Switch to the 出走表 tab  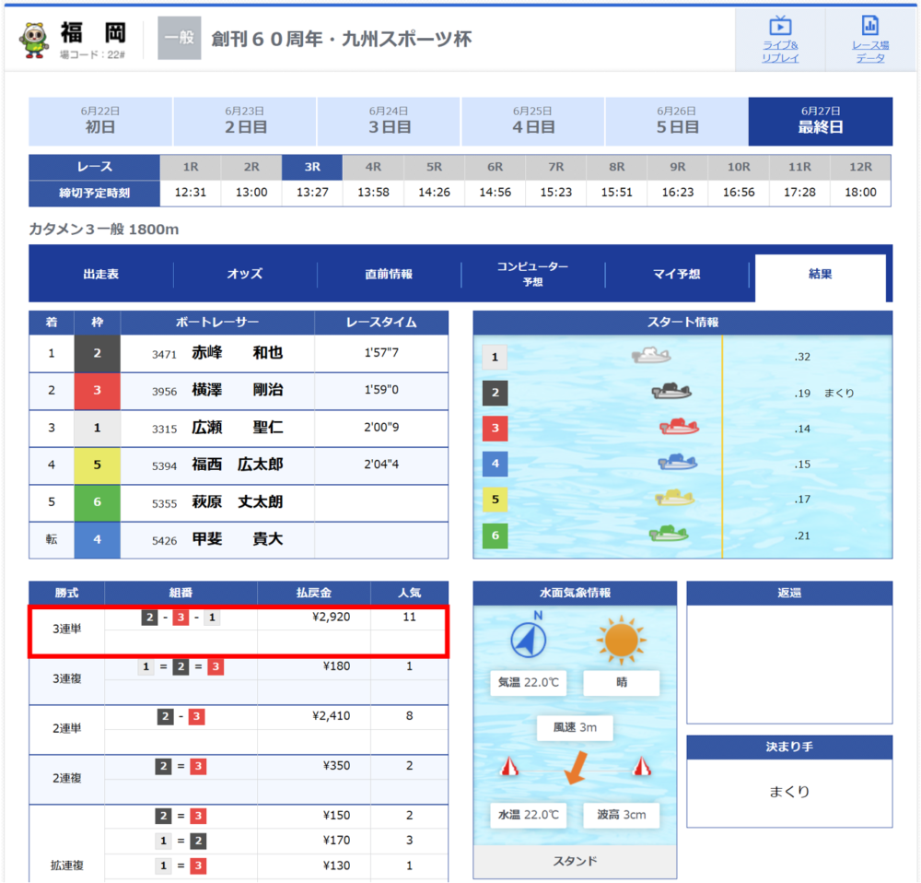pos(101,274)
